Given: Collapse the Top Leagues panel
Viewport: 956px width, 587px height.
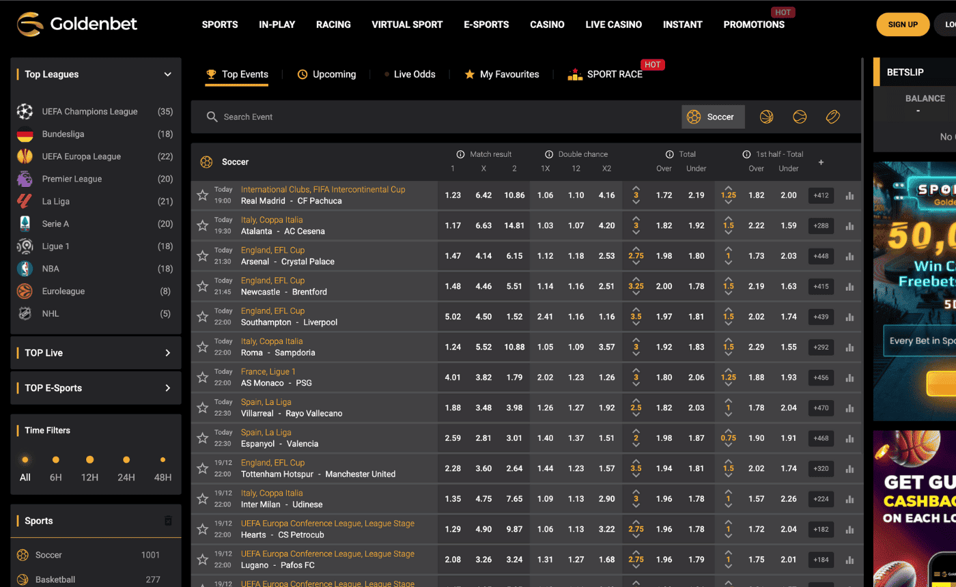Looking at the screenshot, I should coord(167,74).
